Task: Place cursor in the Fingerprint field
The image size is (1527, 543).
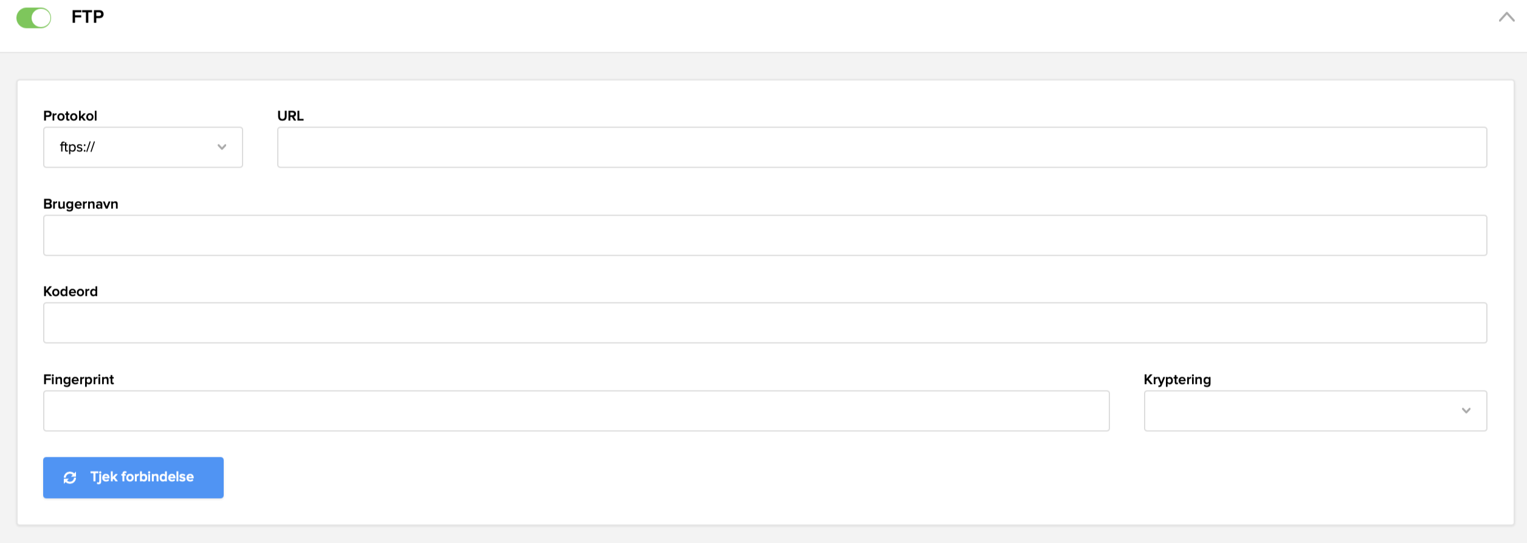Action: pos(576,411)
